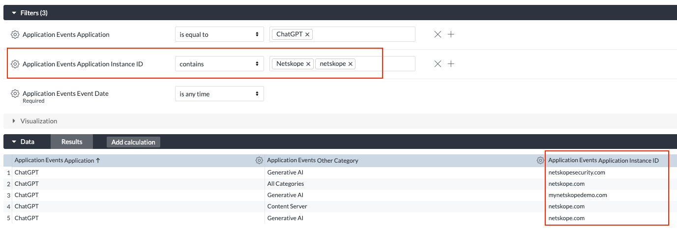The height and width of the screenshot is (231, 677).
Task: Open the 'is any time' date dropdown
Action: [x=219, y=94]
